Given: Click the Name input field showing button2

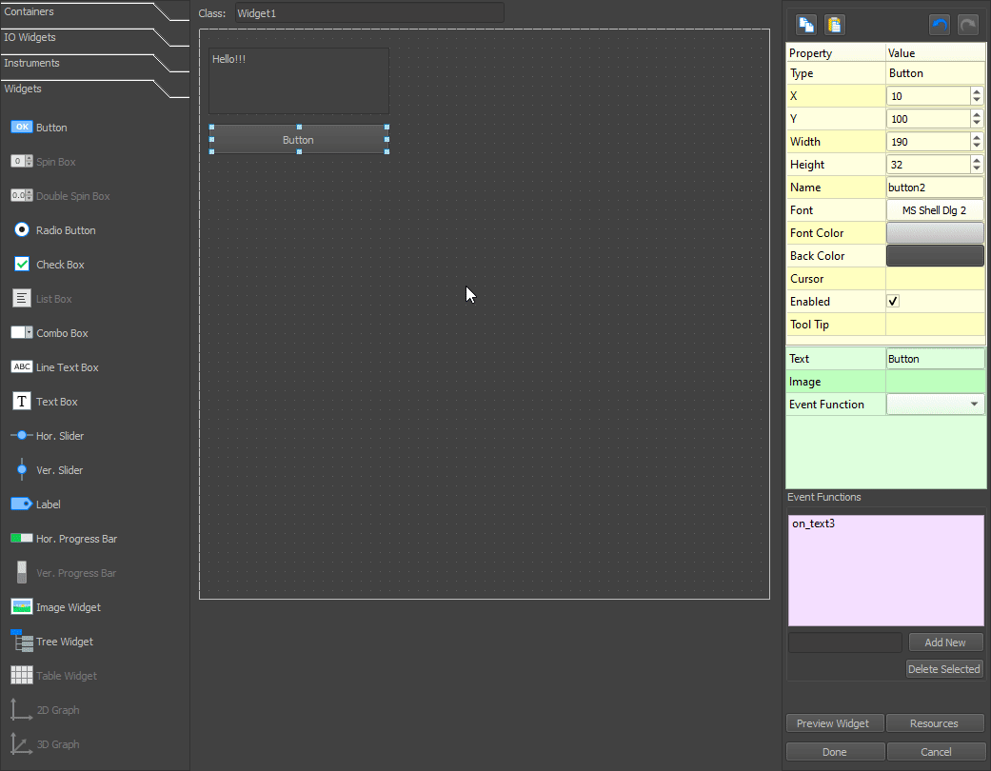Looking at the screenshot, I should tap(935, 187).
